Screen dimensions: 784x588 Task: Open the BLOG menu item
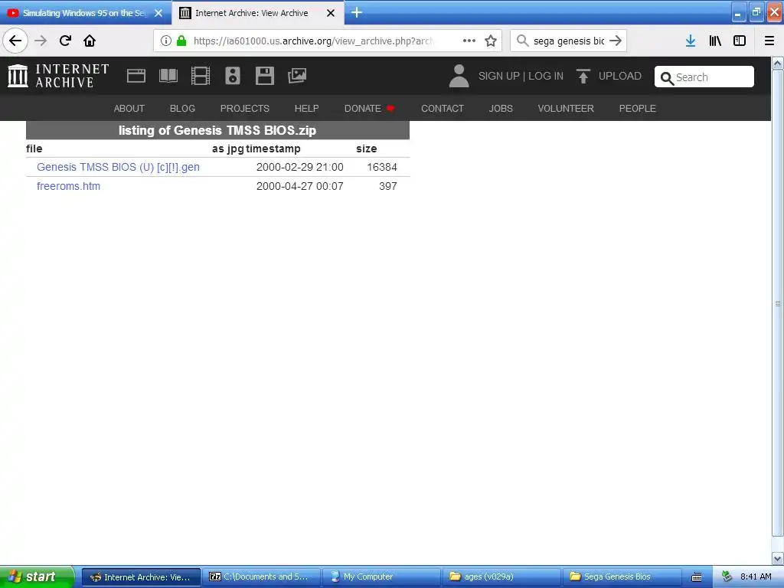[182, 109]
